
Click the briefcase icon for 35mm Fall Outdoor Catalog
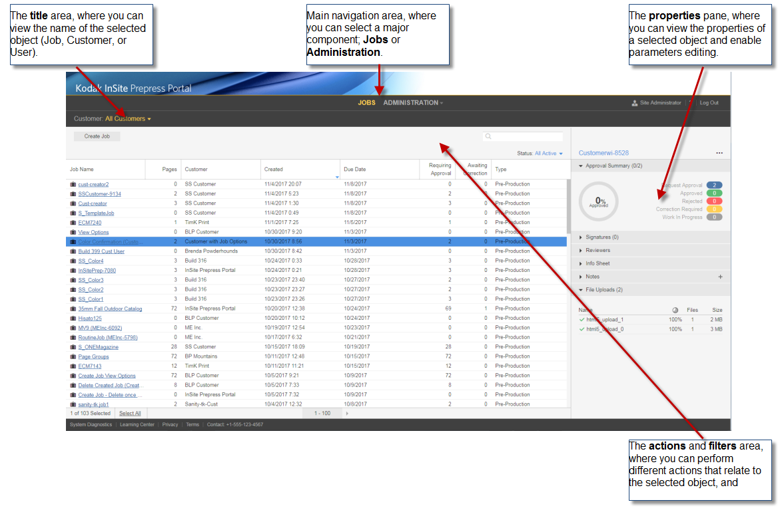[73, 309]
